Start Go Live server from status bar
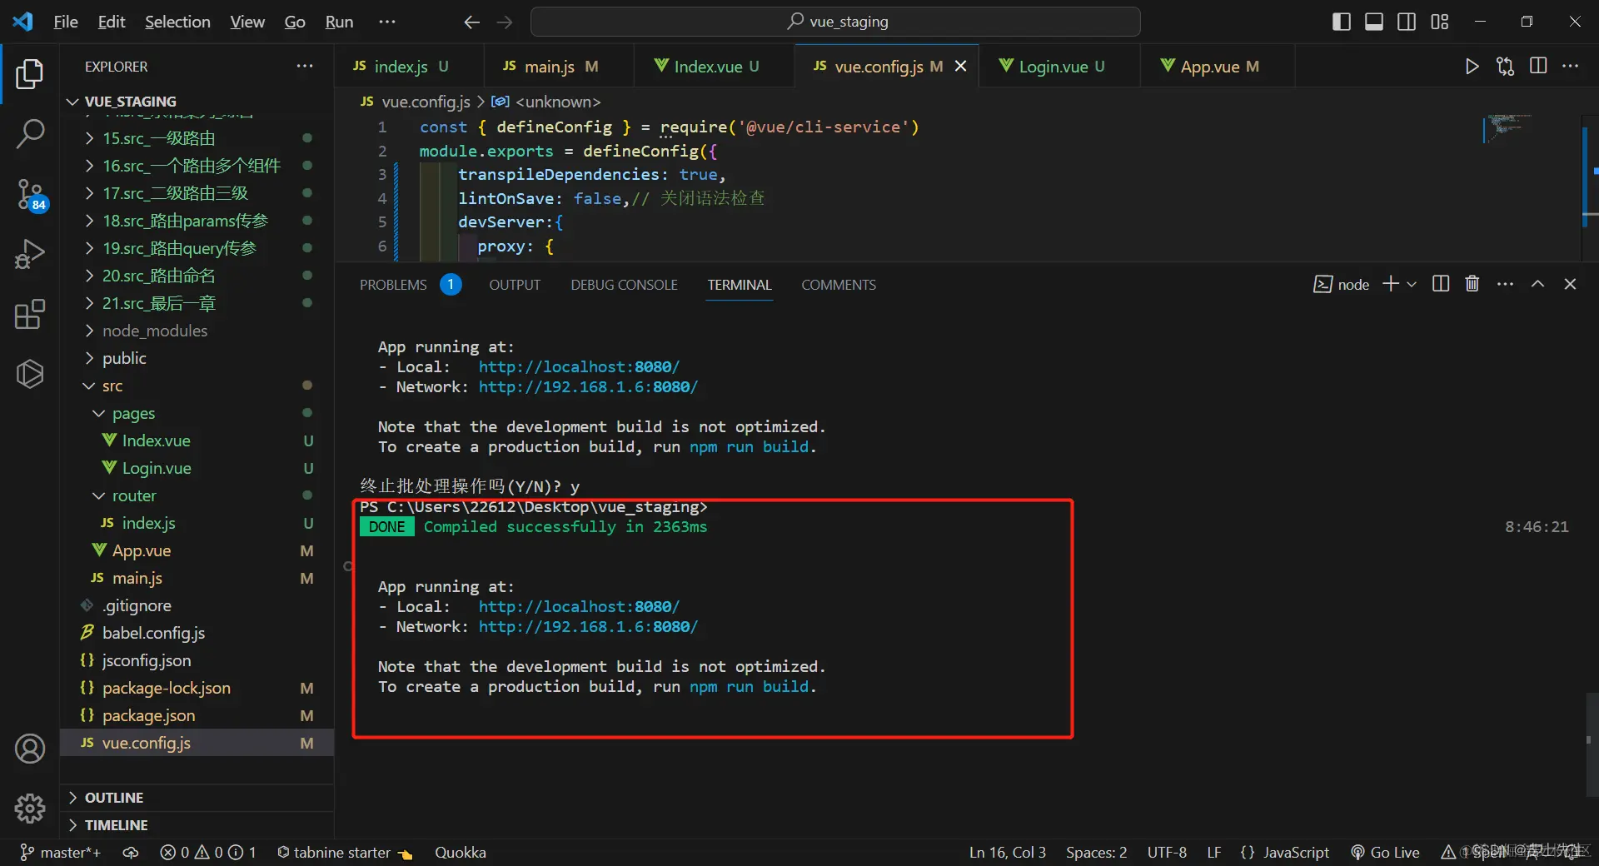 [1383, 852]
